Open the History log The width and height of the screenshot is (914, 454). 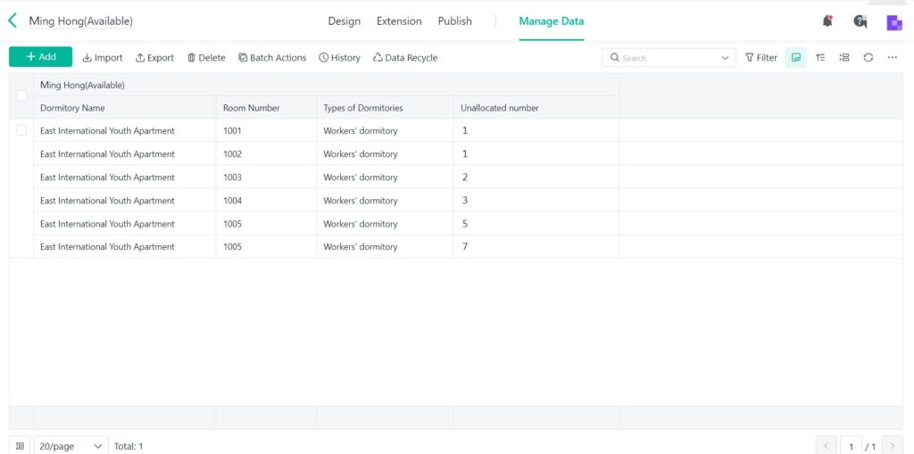(x=339, y=58)
